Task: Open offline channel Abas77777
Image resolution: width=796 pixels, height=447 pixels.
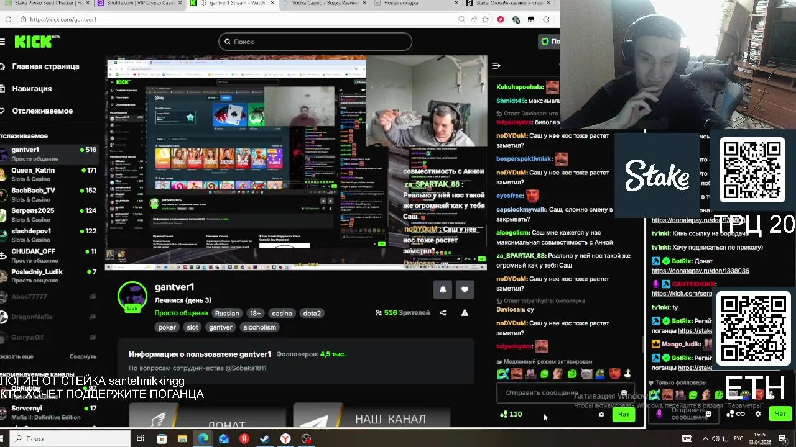Action: 49,297
